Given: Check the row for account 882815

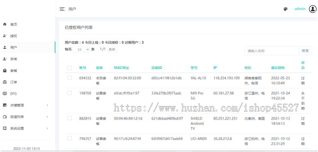Looking at the screenshot, I should (69, 118).
